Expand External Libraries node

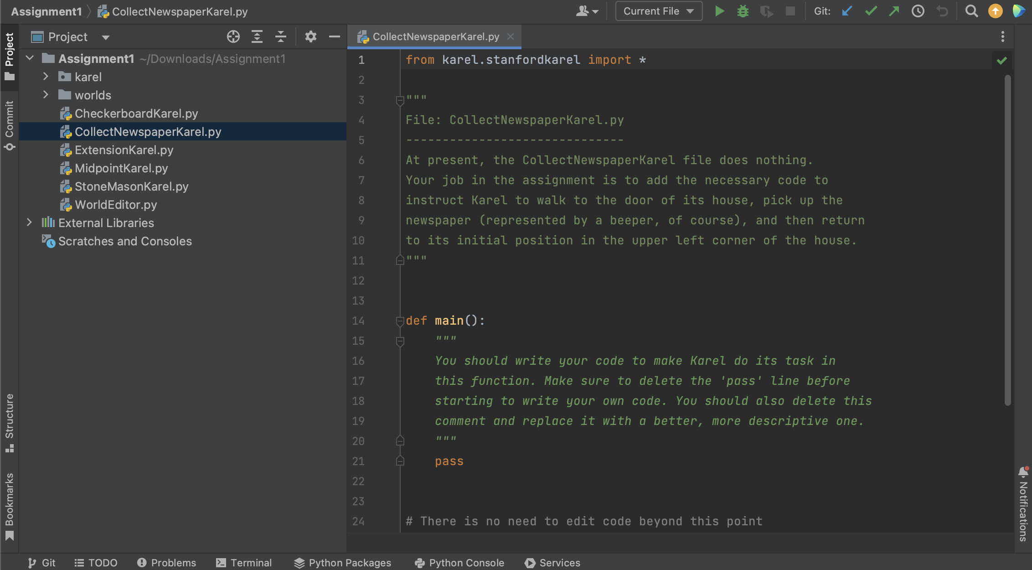coord(29,223)
